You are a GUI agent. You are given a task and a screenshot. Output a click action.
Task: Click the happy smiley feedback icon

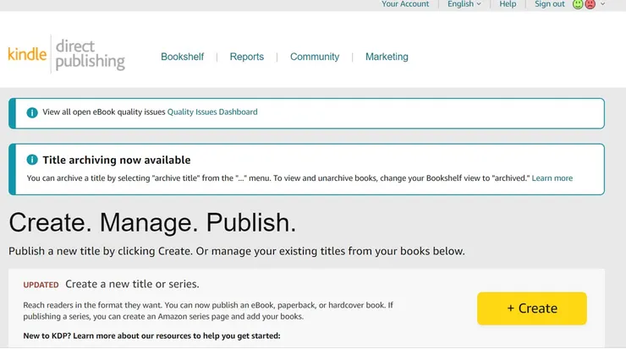577,4
